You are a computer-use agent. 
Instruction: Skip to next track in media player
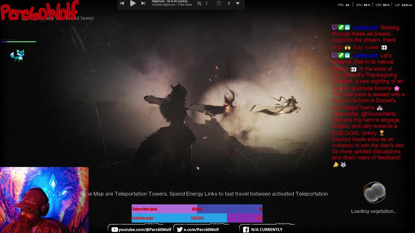click(143, 3)
